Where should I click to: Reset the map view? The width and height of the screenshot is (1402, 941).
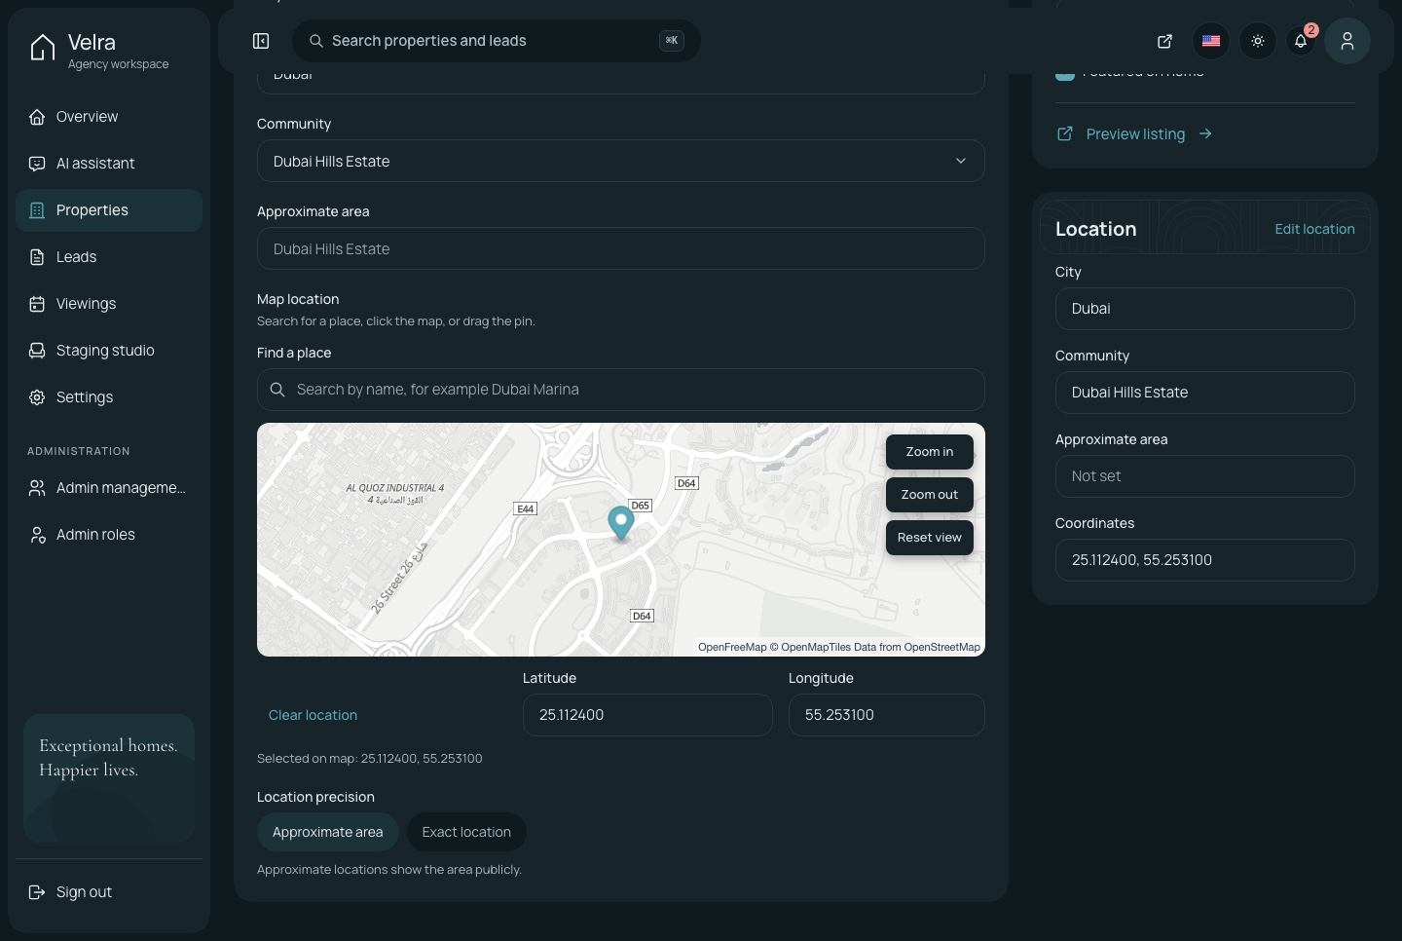click(930, 538)
